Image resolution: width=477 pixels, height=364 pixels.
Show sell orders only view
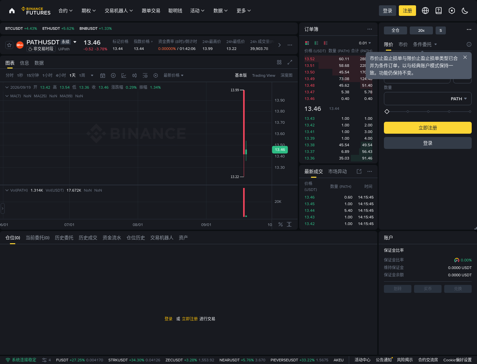(x=326, y=43)
